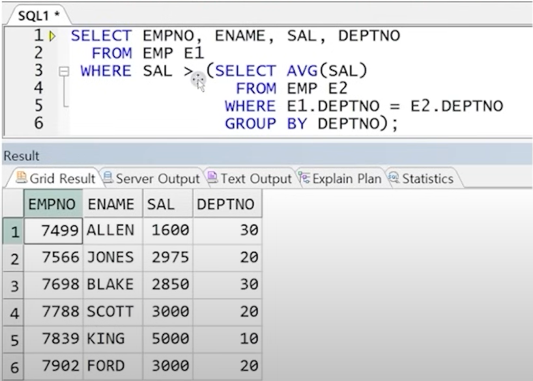This screenshot has height=381, width=533.
Task: Click the cell with EMPNO 7902
Action: (x=53, y=367)
